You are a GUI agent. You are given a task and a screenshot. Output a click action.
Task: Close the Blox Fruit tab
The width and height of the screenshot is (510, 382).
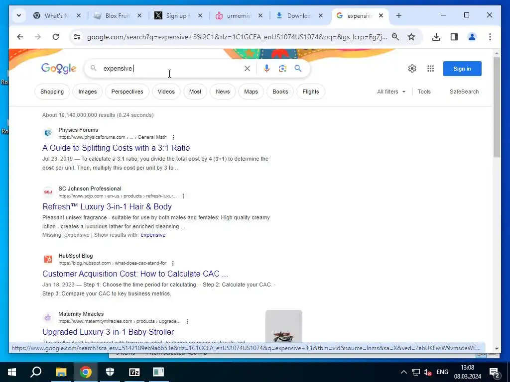coord(139,15)
